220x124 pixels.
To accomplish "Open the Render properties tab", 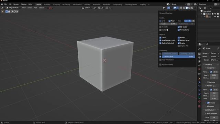I will pyautogui.click(x=199, y=54).
